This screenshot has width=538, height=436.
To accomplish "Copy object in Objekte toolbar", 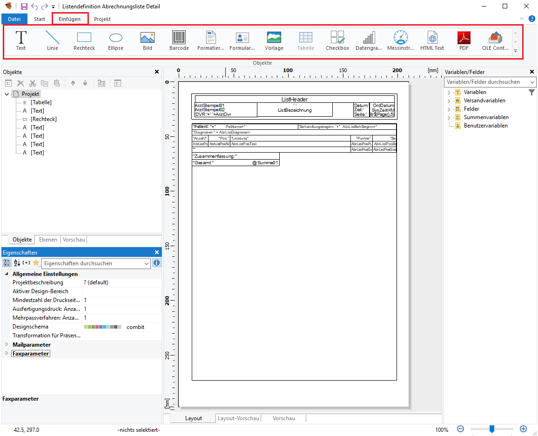I will pyautogui.click(x=45, y=83).
